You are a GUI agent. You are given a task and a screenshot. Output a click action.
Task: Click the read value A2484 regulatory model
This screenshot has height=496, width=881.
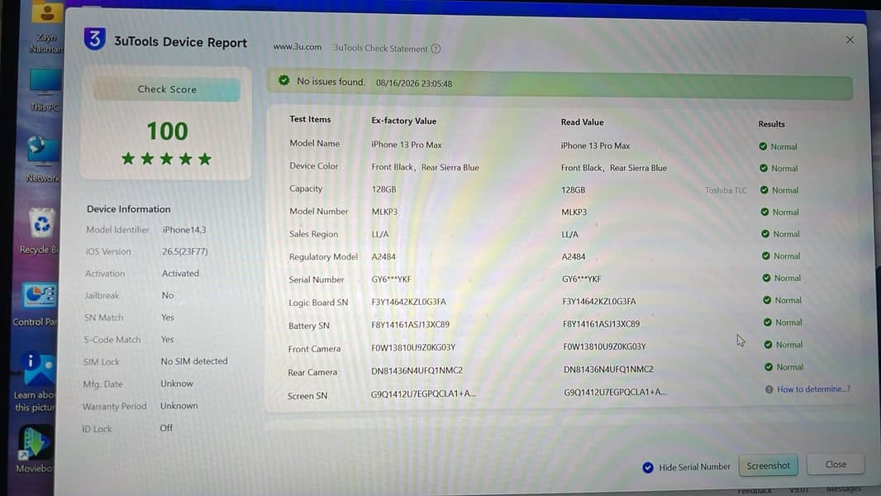tap(573, 257)
